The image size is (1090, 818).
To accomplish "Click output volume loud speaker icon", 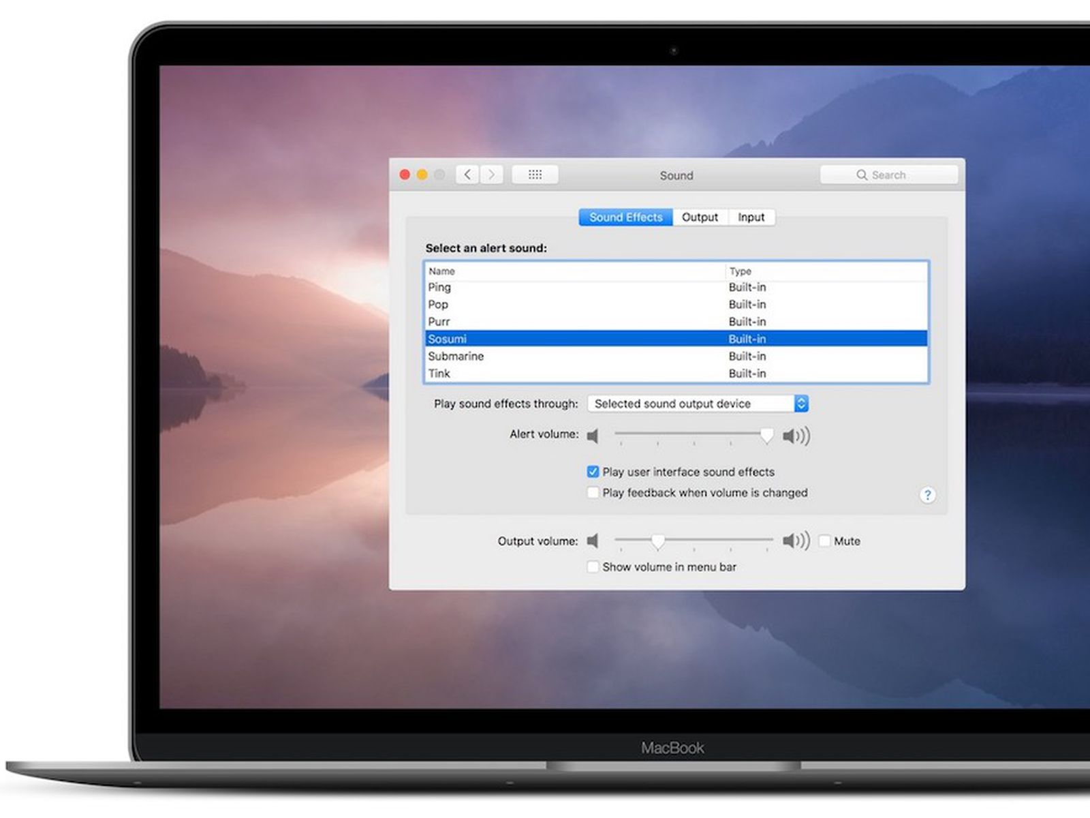I will click(x=796, y=541).
